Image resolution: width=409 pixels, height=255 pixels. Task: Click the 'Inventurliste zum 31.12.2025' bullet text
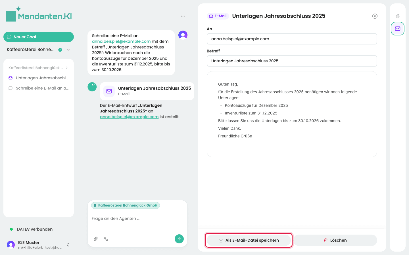point(251,113)
